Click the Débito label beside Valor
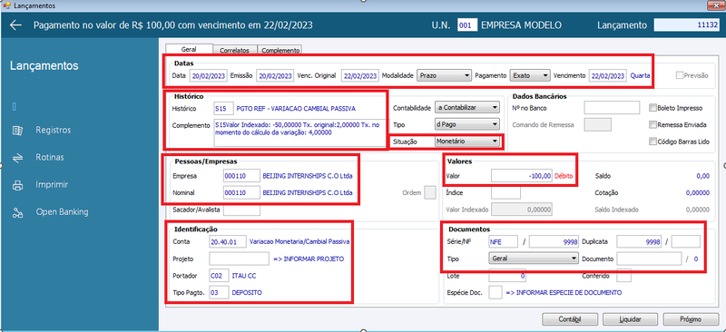 (x=564, y=176)
